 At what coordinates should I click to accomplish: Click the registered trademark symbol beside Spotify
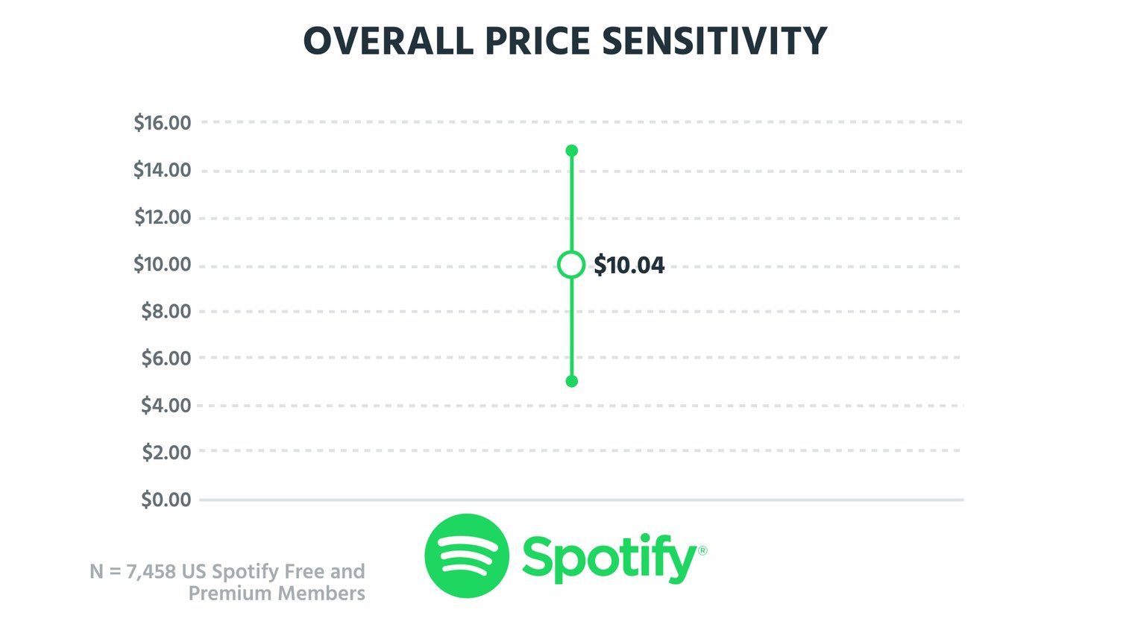(x=702, y=551)
